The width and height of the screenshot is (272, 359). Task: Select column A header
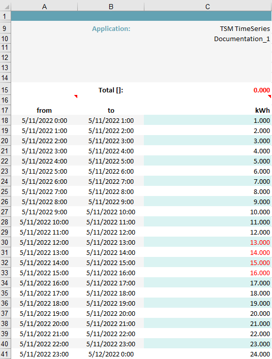coord(44,7)
